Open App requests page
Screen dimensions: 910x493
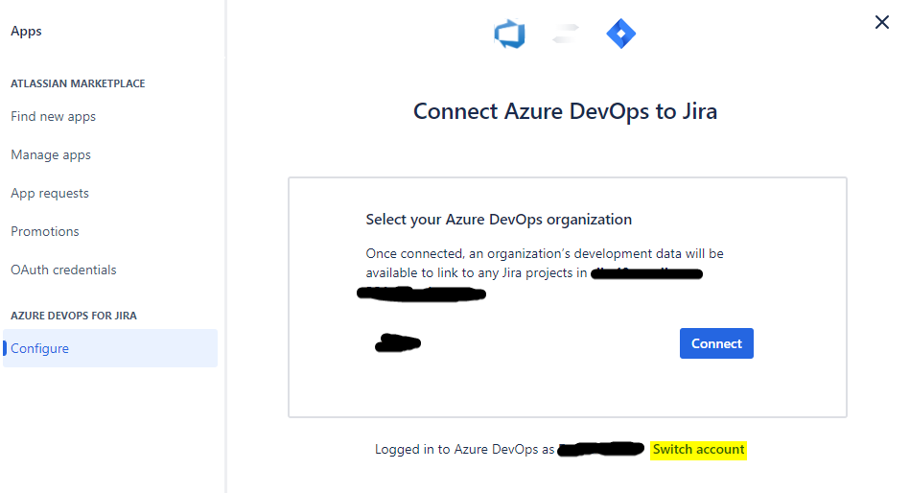(50, 193)
